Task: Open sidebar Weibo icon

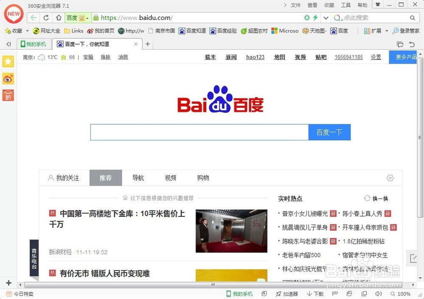Action: pos(8,79)
